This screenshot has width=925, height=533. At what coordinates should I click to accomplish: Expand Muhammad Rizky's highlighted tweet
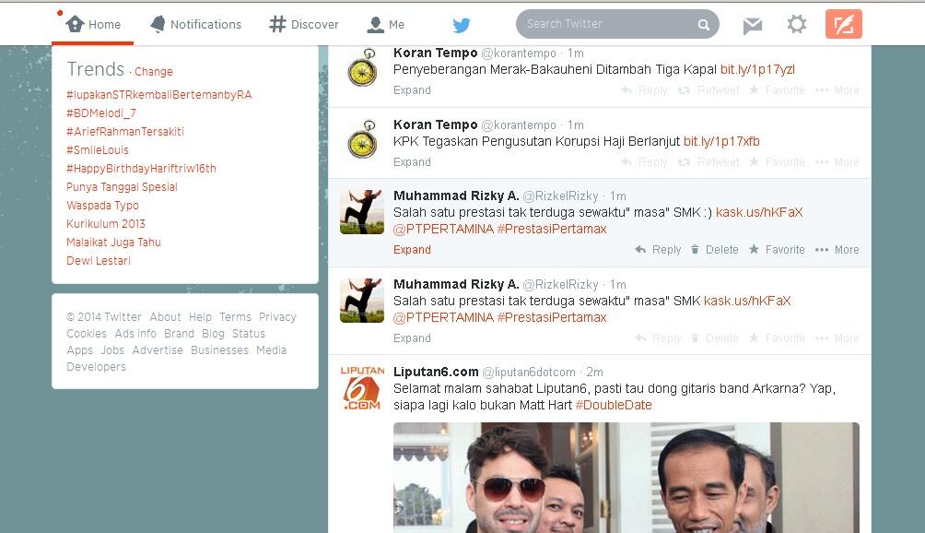click(x=412, y=250)
